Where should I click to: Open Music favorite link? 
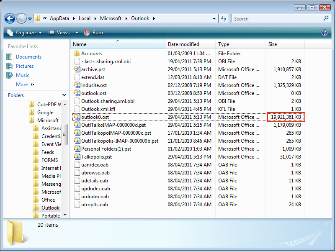click(23, 75)
